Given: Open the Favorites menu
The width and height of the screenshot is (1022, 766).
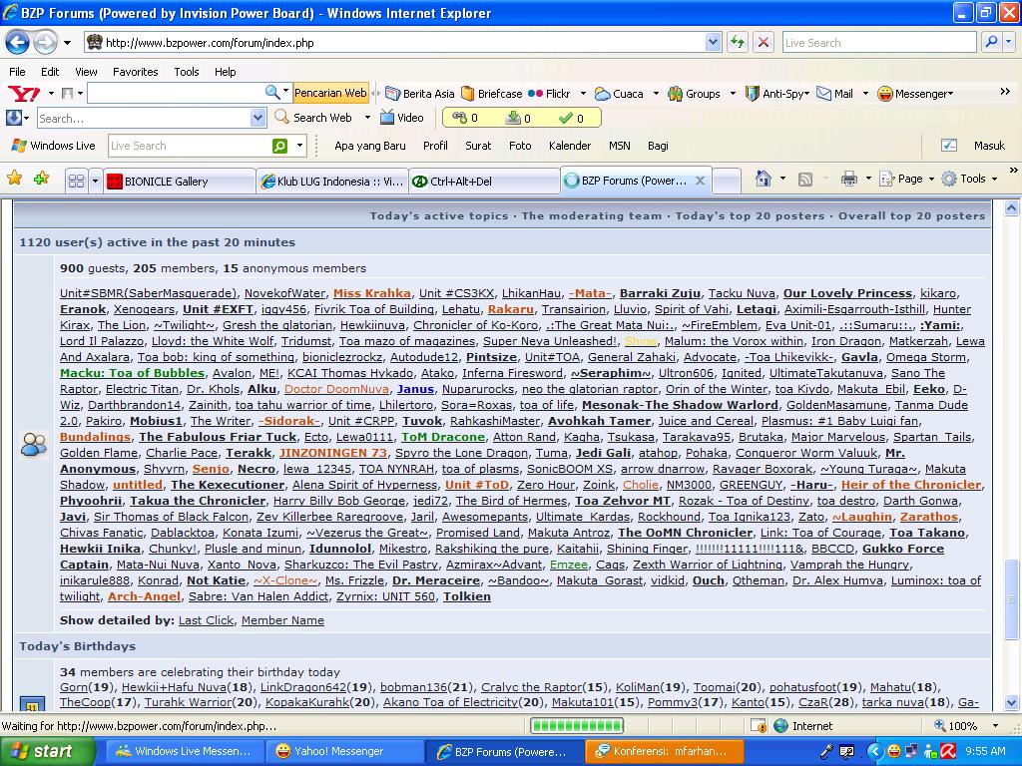Looking at the screenshot, I should point(135,72).
